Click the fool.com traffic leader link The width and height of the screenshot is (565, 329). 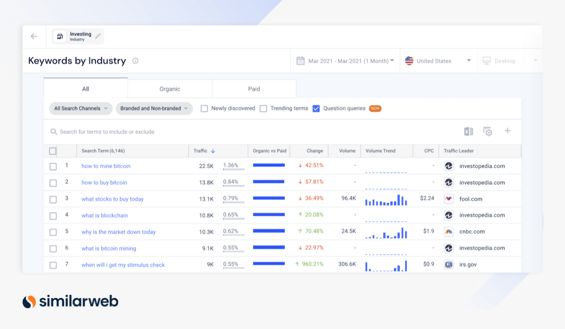click(x=471, y=199)
